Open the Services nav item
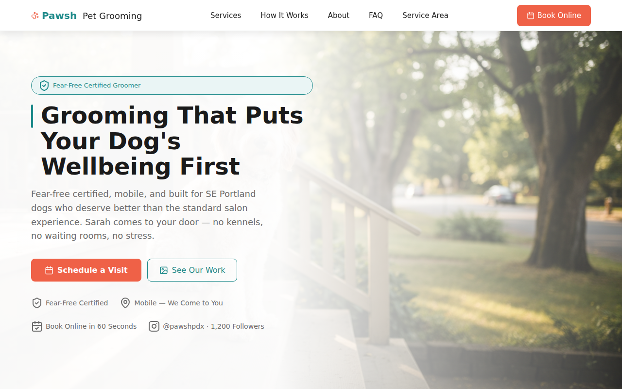 click(225, 16)
